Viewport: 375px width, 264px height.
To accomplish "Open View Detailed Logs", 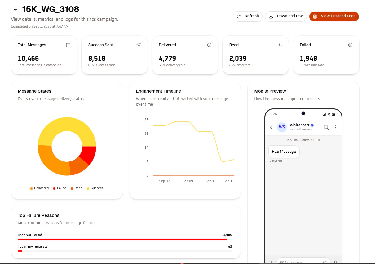I will 334,16.
